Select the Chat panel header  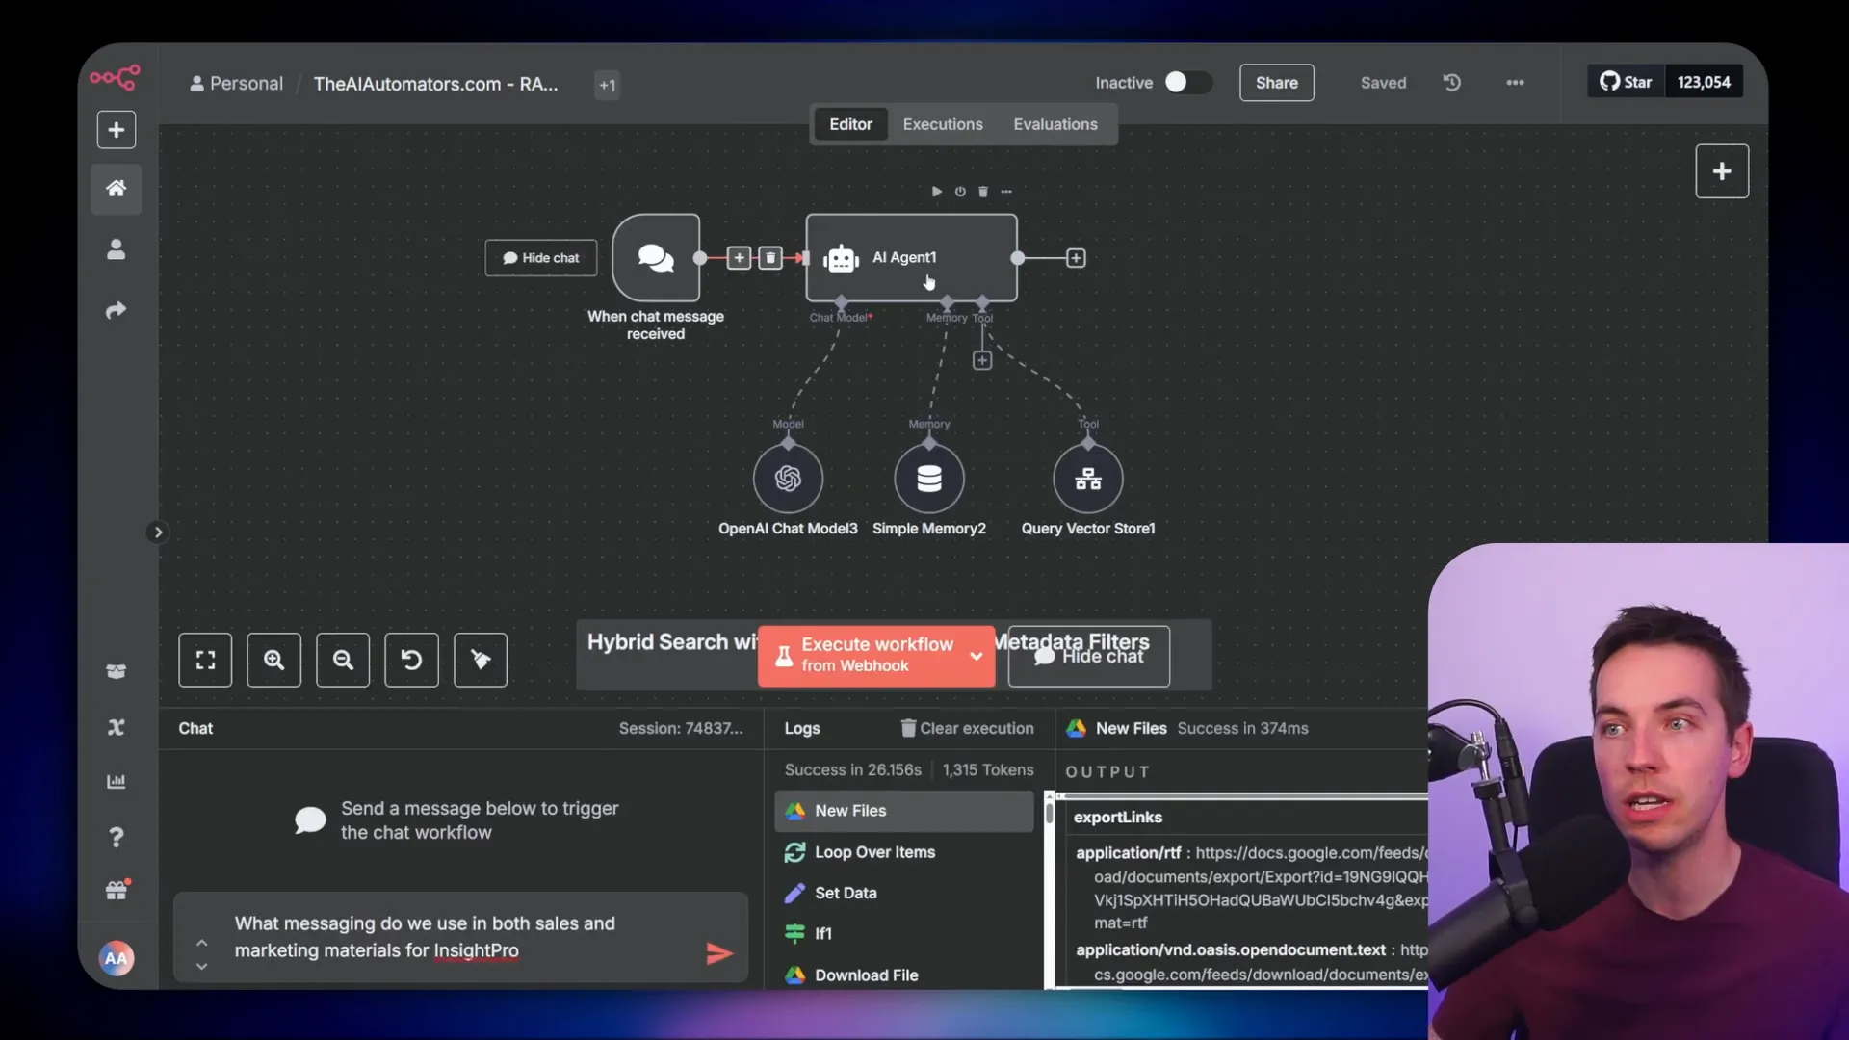point(195,728)
